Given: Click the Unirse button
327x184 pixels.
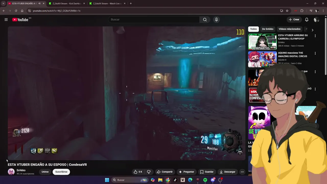Looking at the screenshot, I should (x=45, y=172).
